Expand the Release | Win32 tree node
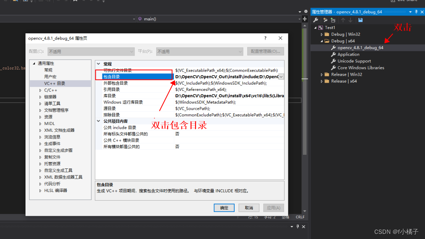Viewport: 425px width, 239px height. point(321,74)
